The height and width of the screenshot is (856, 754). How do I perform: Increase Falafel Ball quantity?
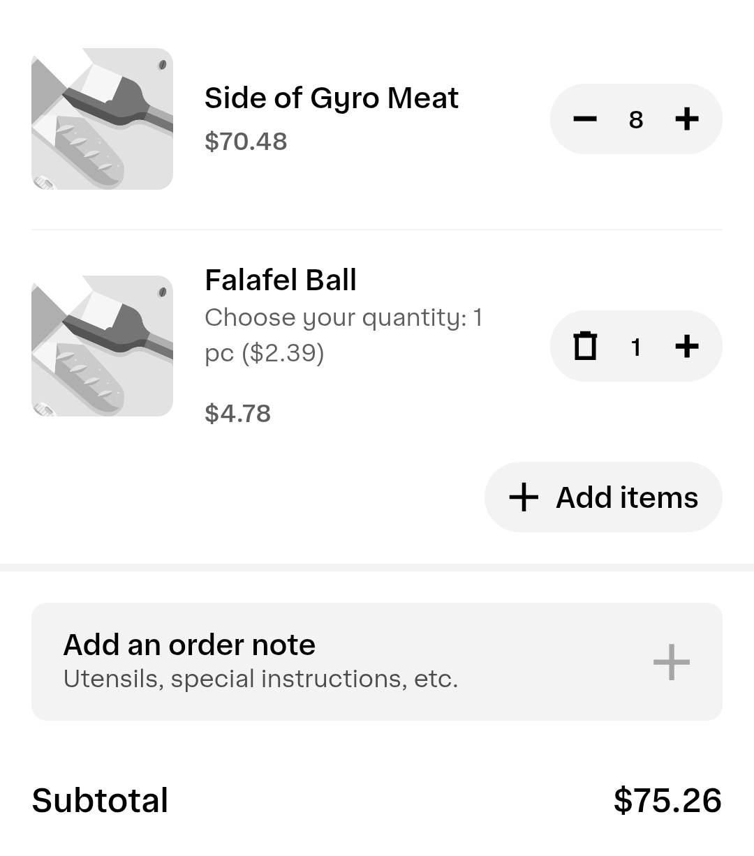tap(687, 346)
